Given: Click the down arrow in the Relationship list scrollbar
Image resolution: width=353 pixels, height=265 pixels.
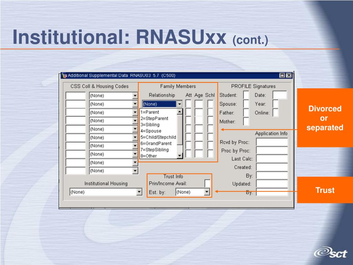Looking at the screenshot, I should pos(180,156).
